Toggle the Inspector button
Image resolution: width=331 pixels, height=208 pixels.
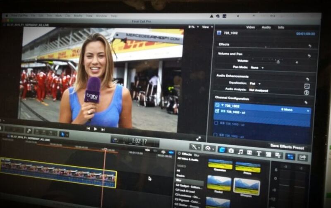pos(290,157)
